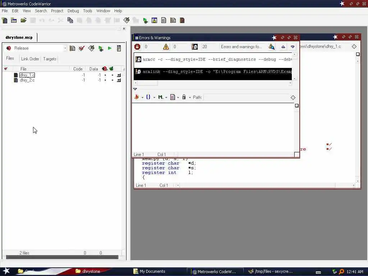Image resolution: width=368 pixels, height=276 pixels.
Task: Open the column options popup in file list header
Action: (124, 69)
